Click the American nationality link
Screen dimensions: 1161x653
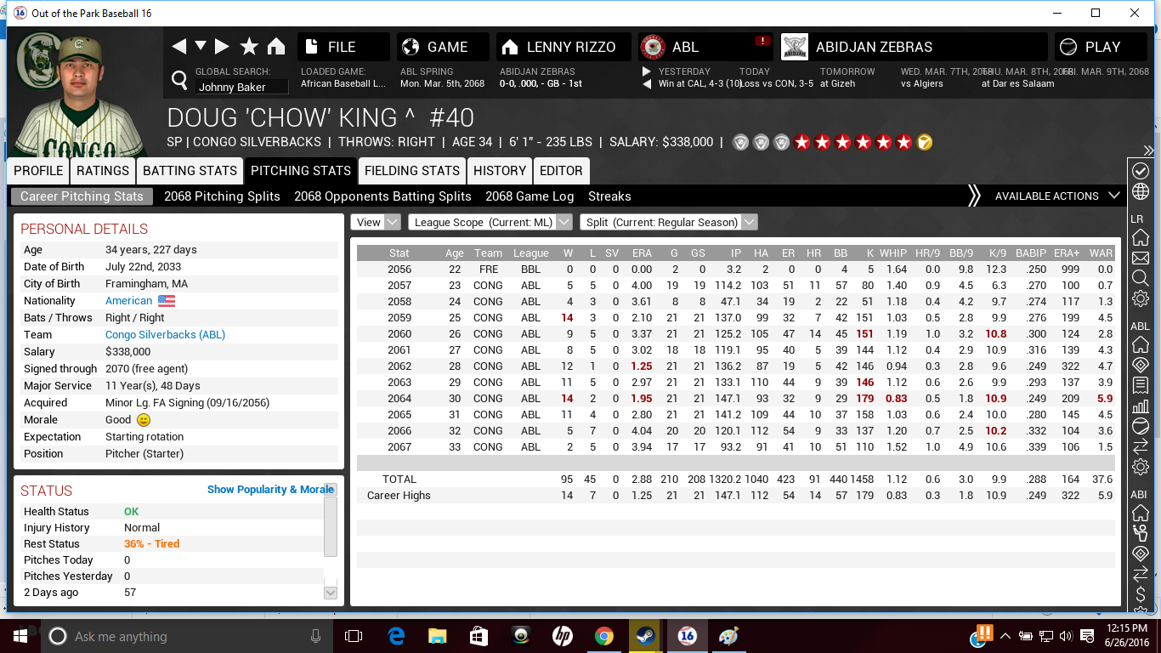click(129, 301)
